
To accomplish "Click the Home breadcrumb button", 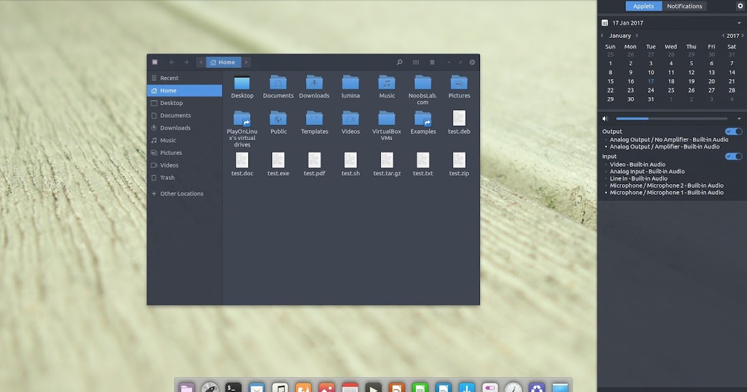I will [x=223, y=62].
